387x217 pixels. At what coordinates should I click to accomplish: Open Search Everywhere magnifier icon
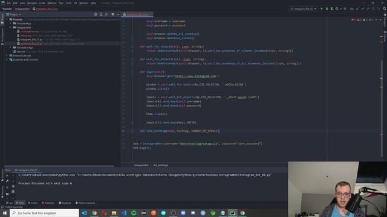point(385,8)
